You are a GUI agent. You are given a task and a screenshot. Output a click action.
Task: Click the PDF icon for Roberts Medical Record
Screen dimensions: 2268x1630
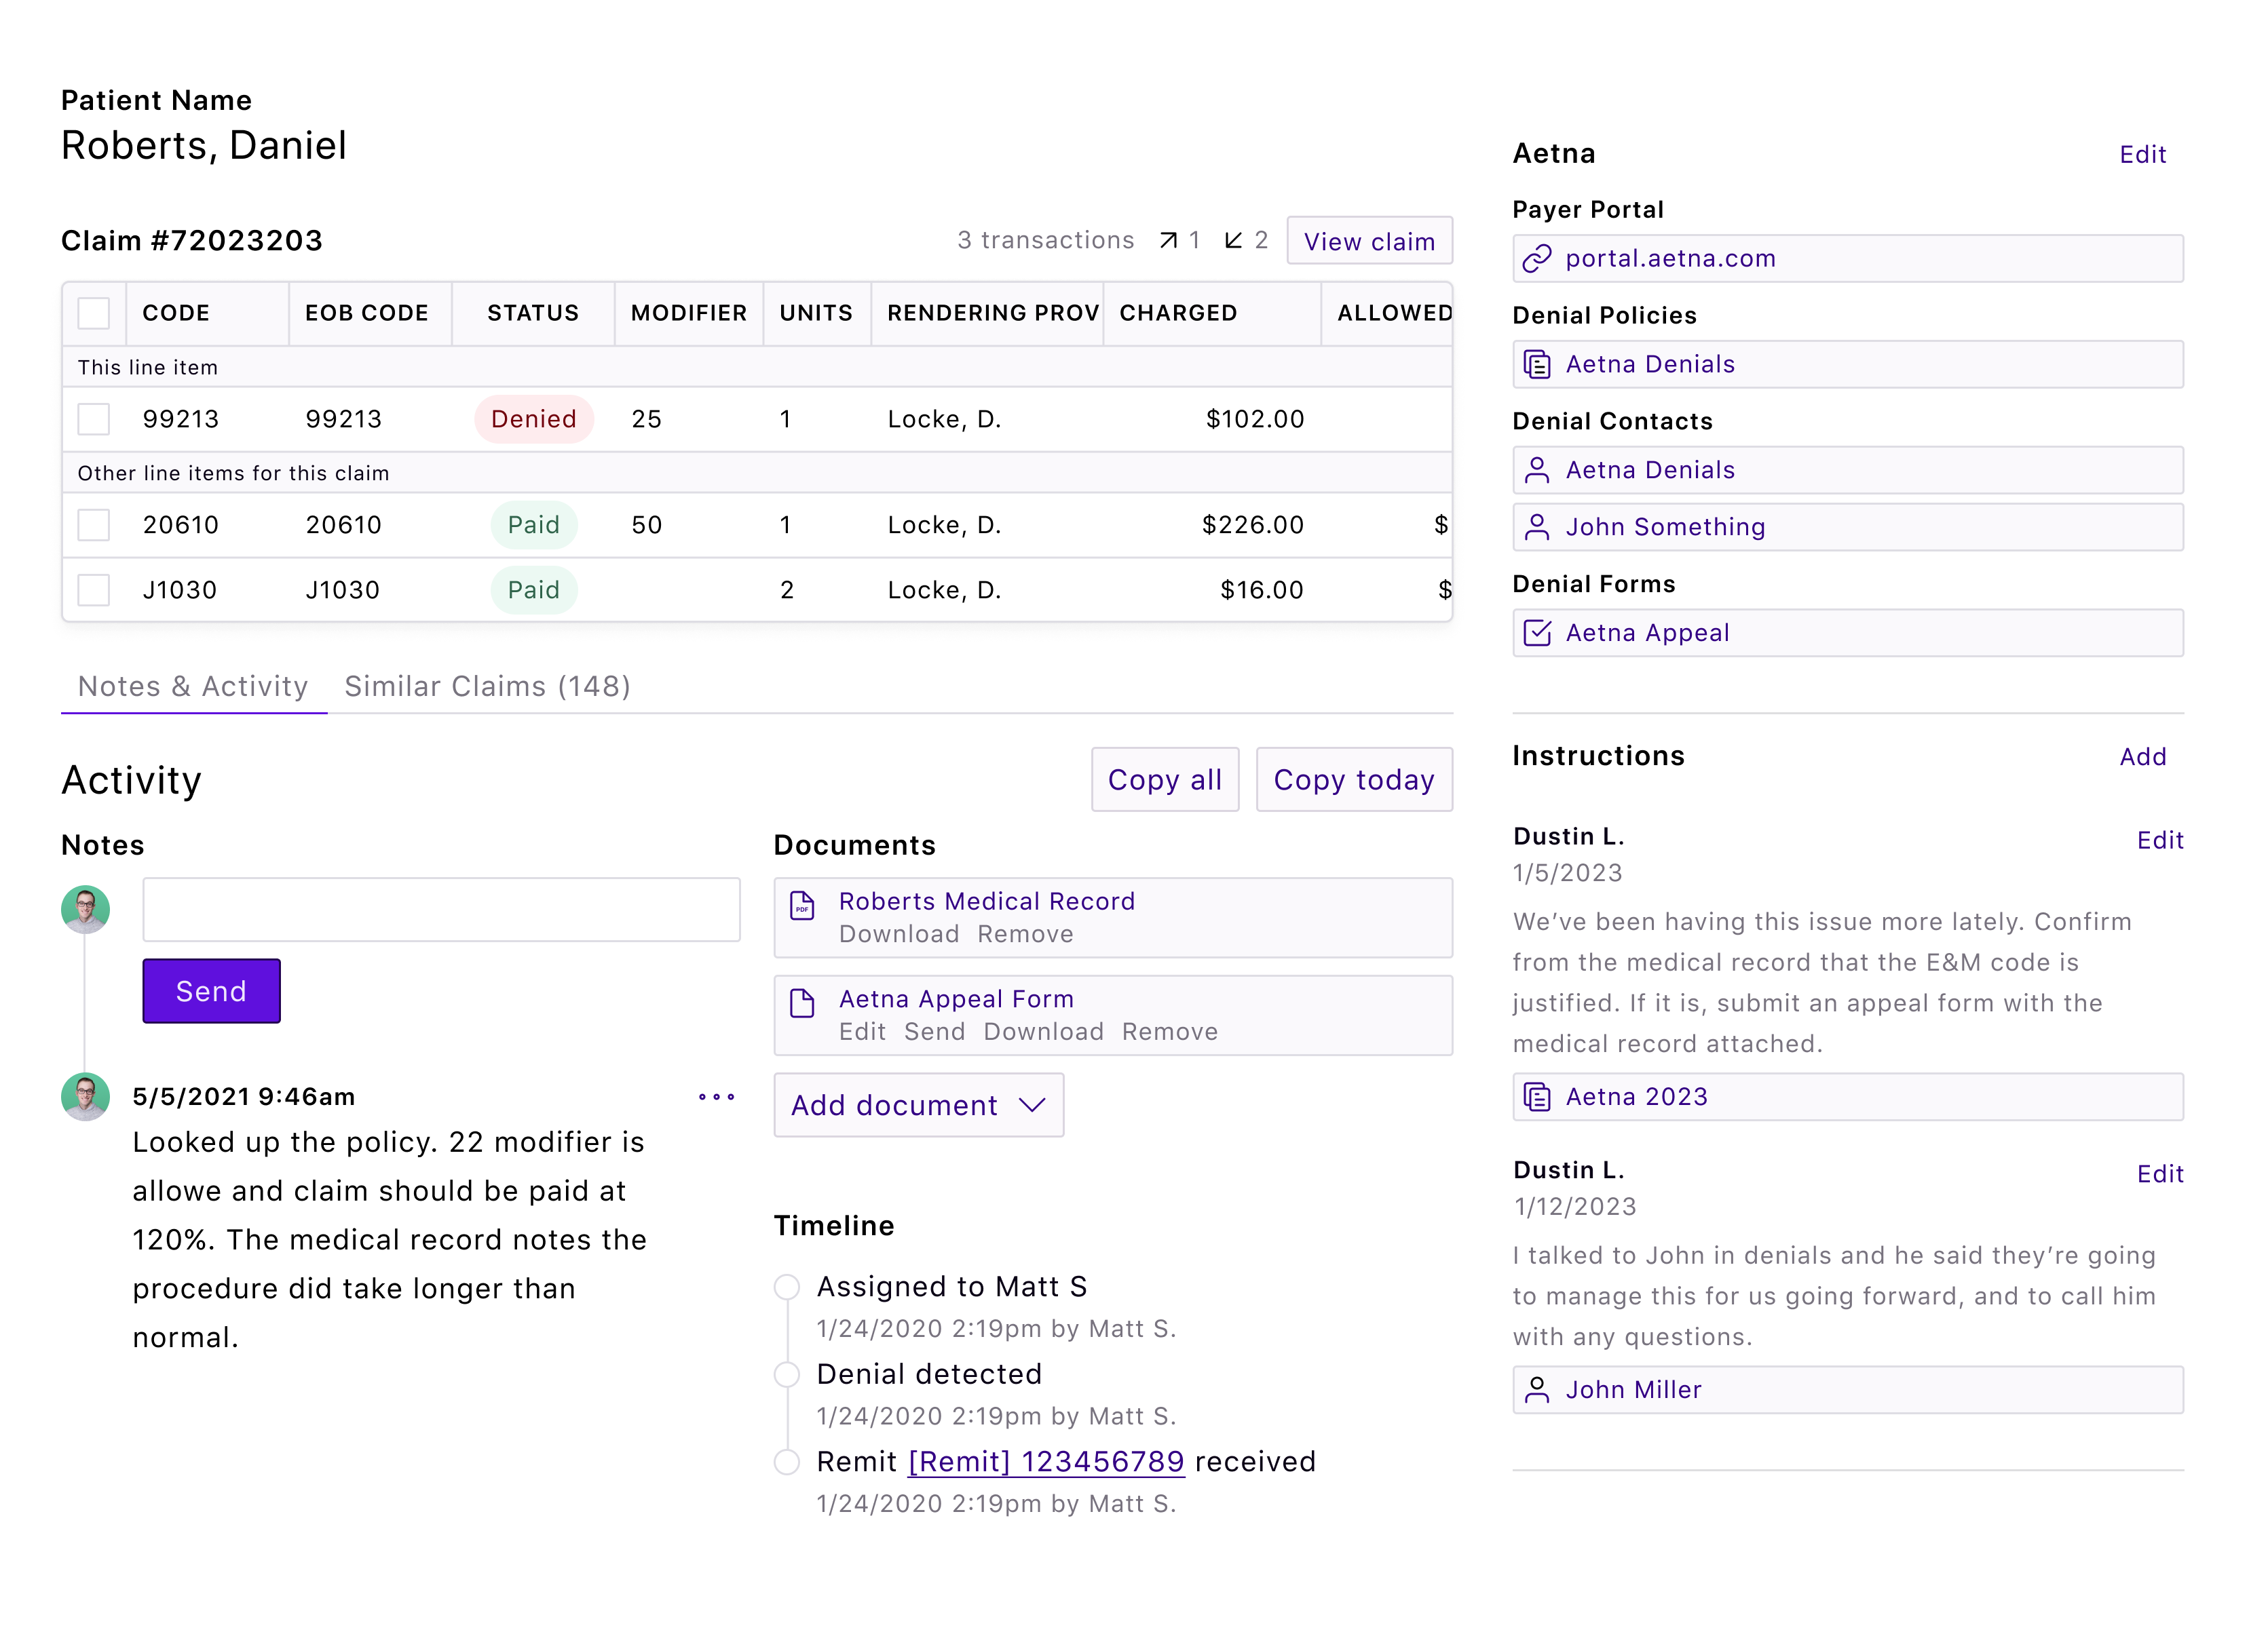[x=802, y=906]
